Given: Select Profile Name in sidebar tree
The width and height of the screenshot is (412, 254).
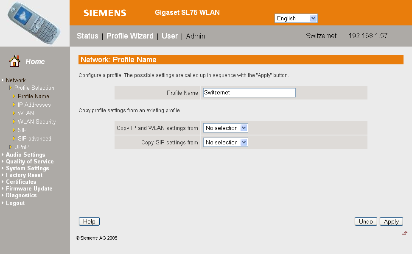Looking at the screenshot, I should pos(34,96).
